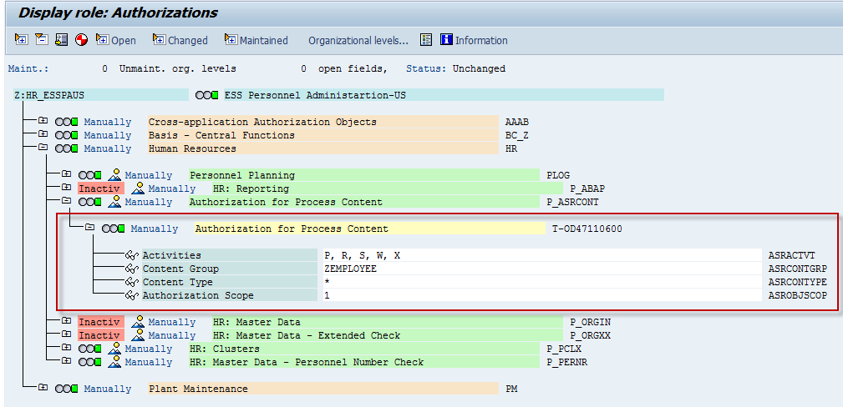843x407 pixels.
Task: Click traffic light status of ESS Personnel Administartion-US role
Action: (x=207, y=96)
